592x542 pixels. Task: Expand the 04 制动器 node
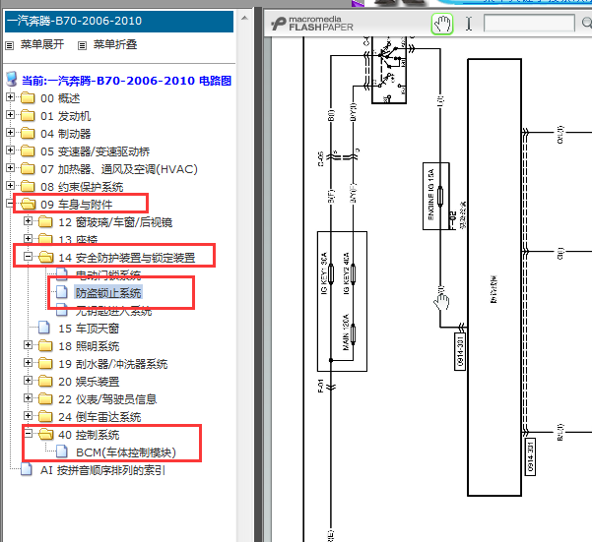click(10, 132)
